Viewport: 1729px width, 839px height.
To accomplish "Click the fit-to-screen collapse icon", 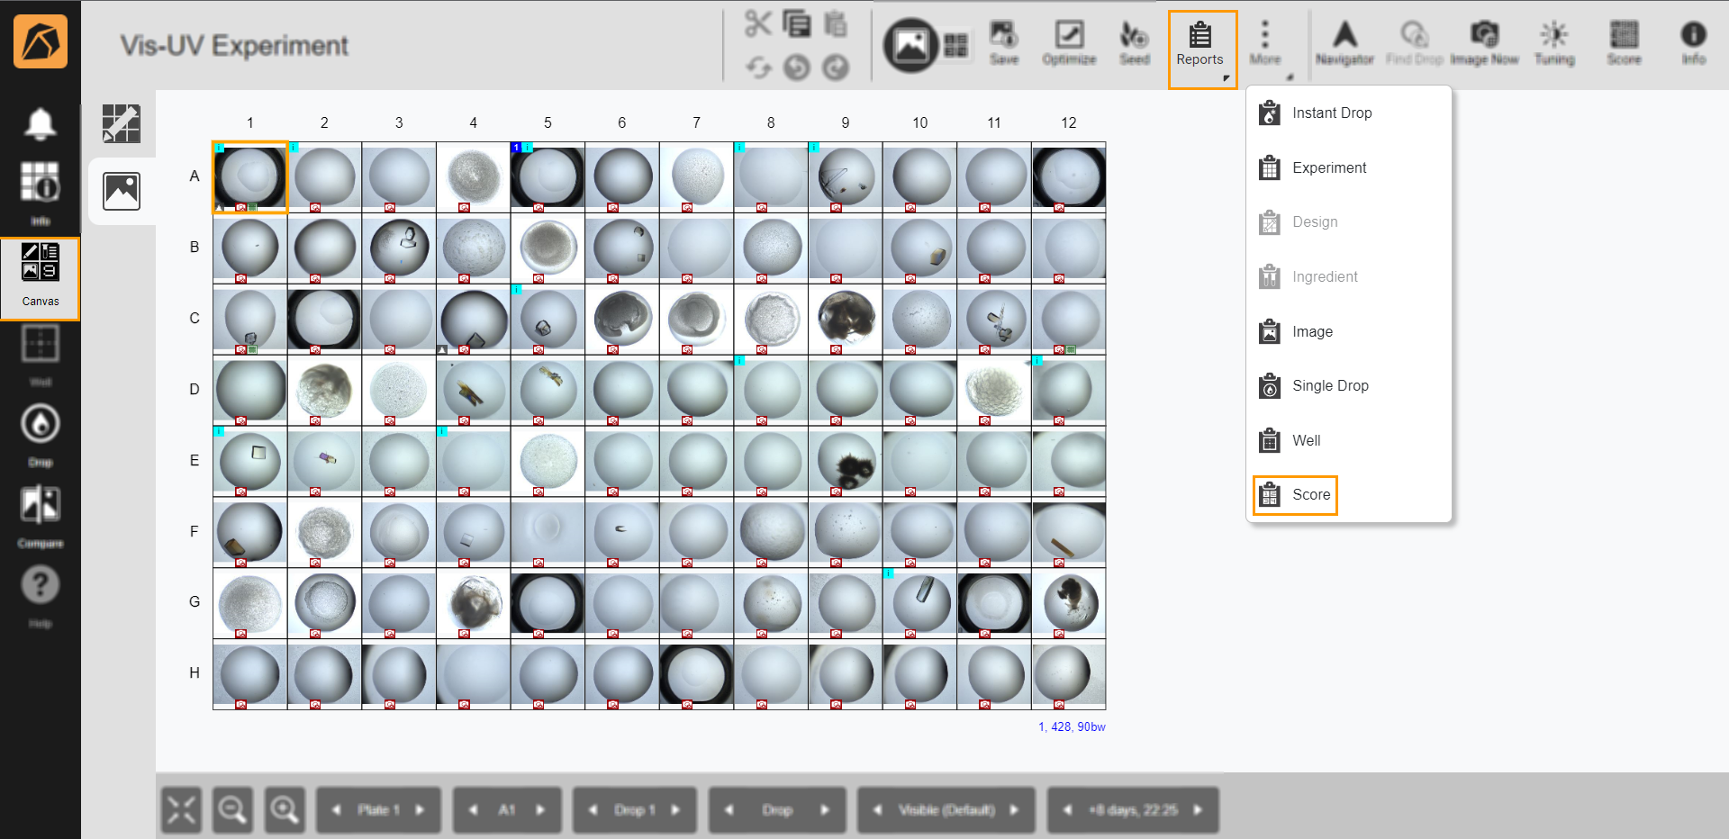I will pos(181,810).
